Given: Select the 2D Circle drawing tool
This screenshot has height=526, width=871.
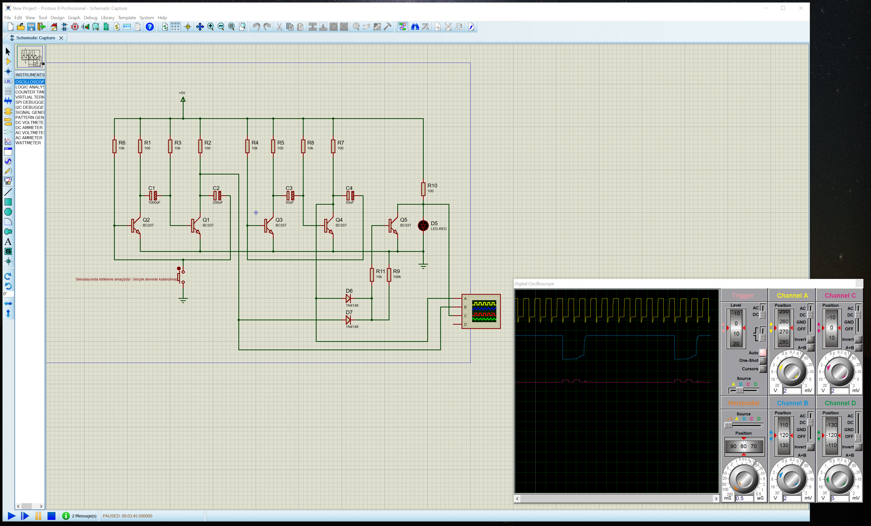Looking at the screenshot, I should point(8,212).
